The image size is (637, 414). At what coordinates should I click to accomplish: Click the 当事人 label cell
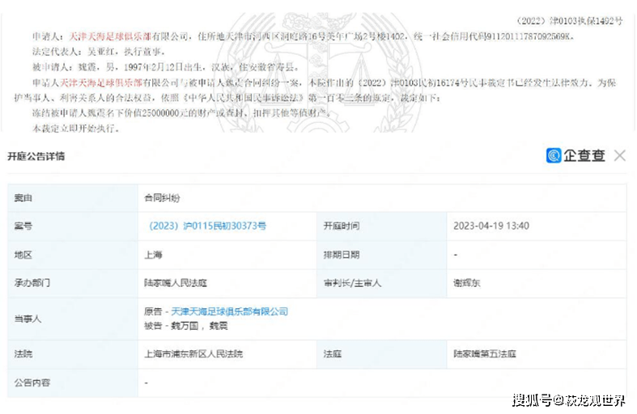click(73, 319)
